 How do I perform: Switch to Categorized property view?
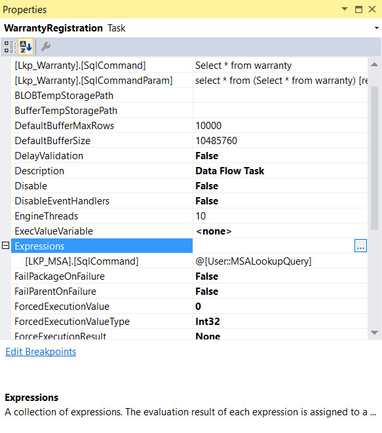(10, 47)
